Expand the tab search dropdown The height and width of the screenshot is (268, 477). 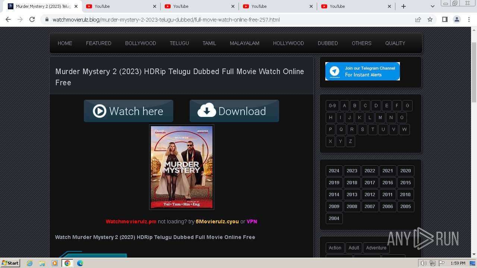tap(432, 6)
